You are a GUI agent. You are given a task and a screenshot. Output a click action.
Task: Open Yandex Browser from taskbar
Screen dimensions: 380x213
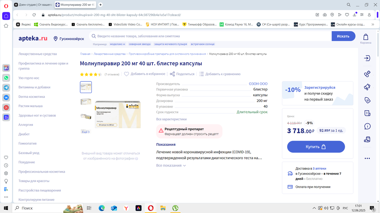click(x=126, y=208)
